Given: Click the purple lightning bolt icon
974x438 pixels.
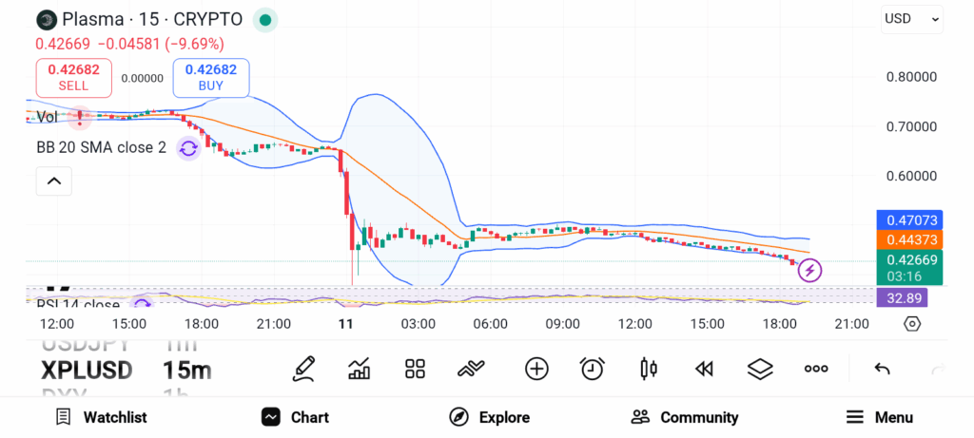Looking at the screenshot, I should point(809,271).
